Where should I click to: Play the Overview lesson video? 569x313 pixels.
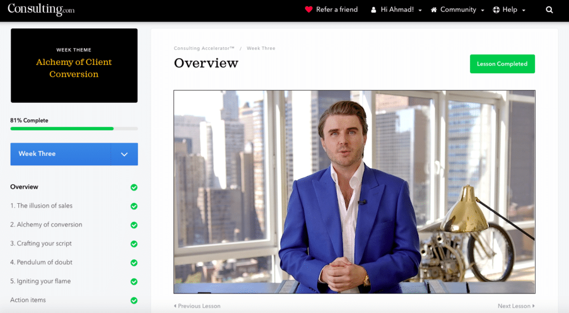point(355,191)
